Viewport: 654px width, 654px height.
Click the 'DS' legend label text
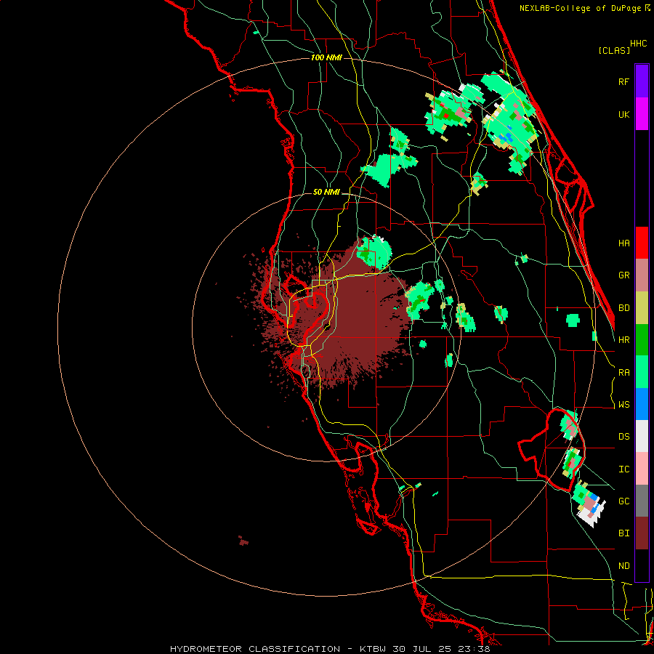pos(624,437)
